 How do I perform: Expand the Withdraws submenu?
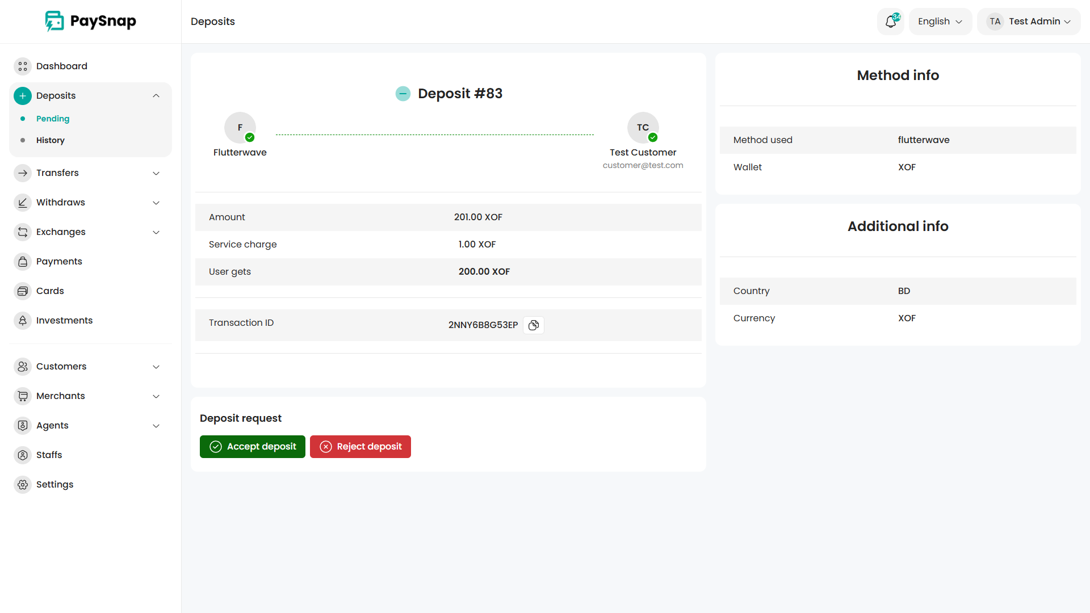point(156,203)
